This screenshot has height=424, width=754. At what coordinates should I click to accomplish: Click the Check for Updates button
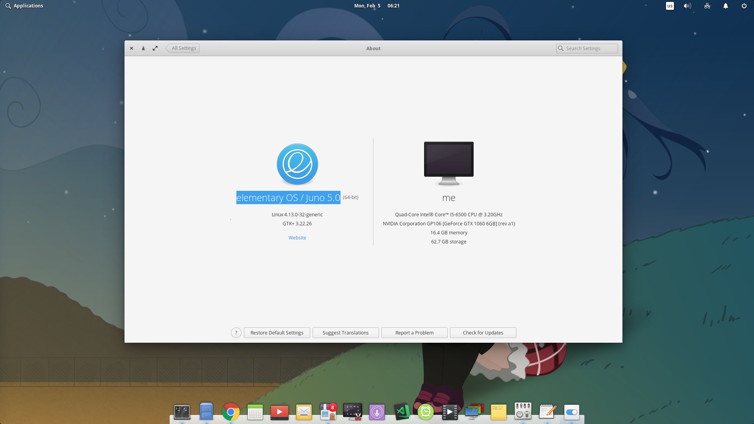pos(483,333)
